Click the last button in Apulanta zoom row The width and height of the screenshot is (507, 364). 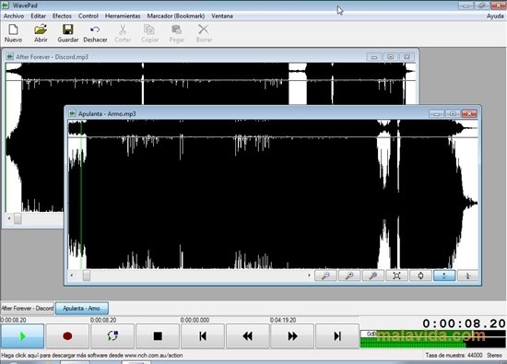click(x=467, y=276)
